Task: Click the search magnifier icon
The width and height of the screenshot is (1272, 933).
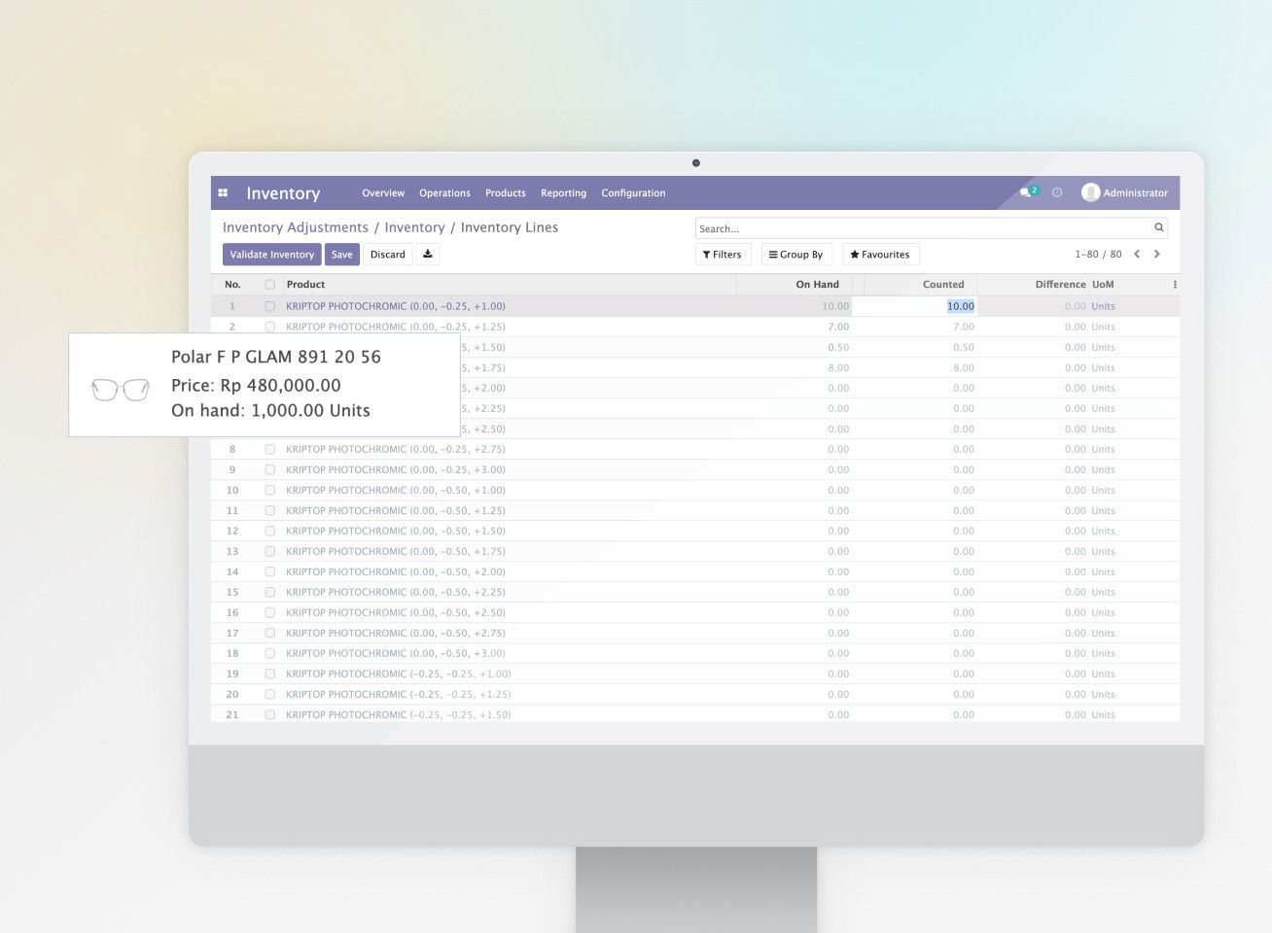Action: [x=1158, y=227]
